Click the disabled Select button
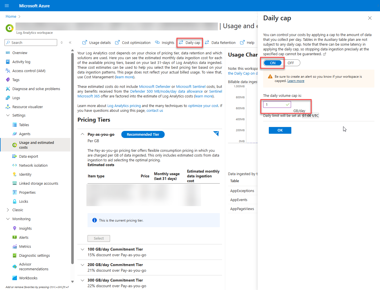 click(99, 238)
